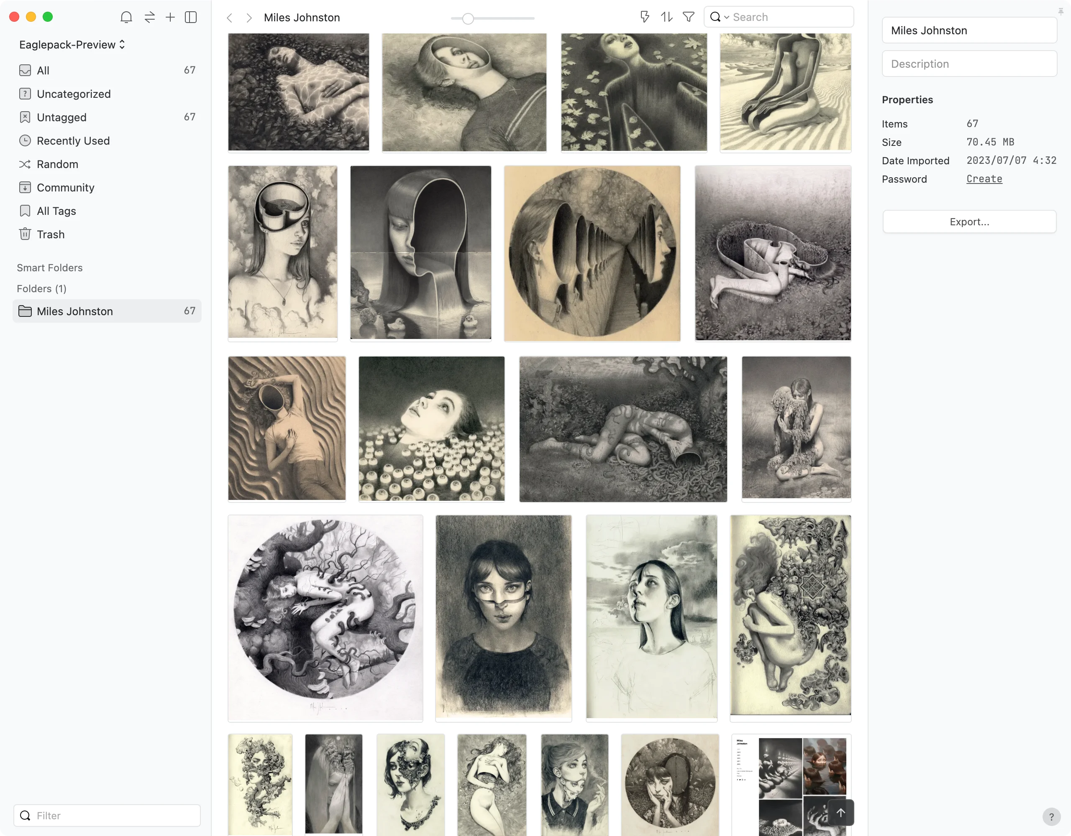Click the Trash bin icon
This screenshot has width=1071, height=836.
click(x=25, y=234)
